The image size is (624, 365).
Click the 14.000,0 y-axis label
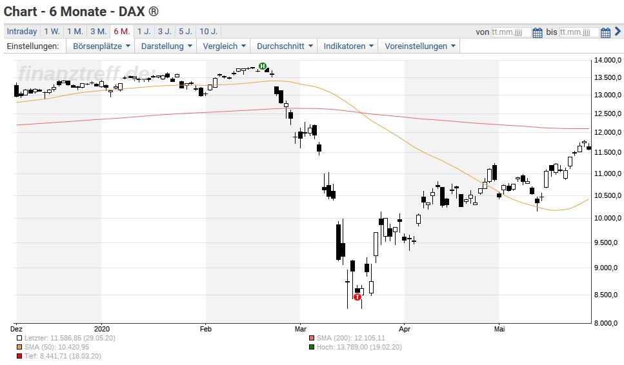(608, 61)
